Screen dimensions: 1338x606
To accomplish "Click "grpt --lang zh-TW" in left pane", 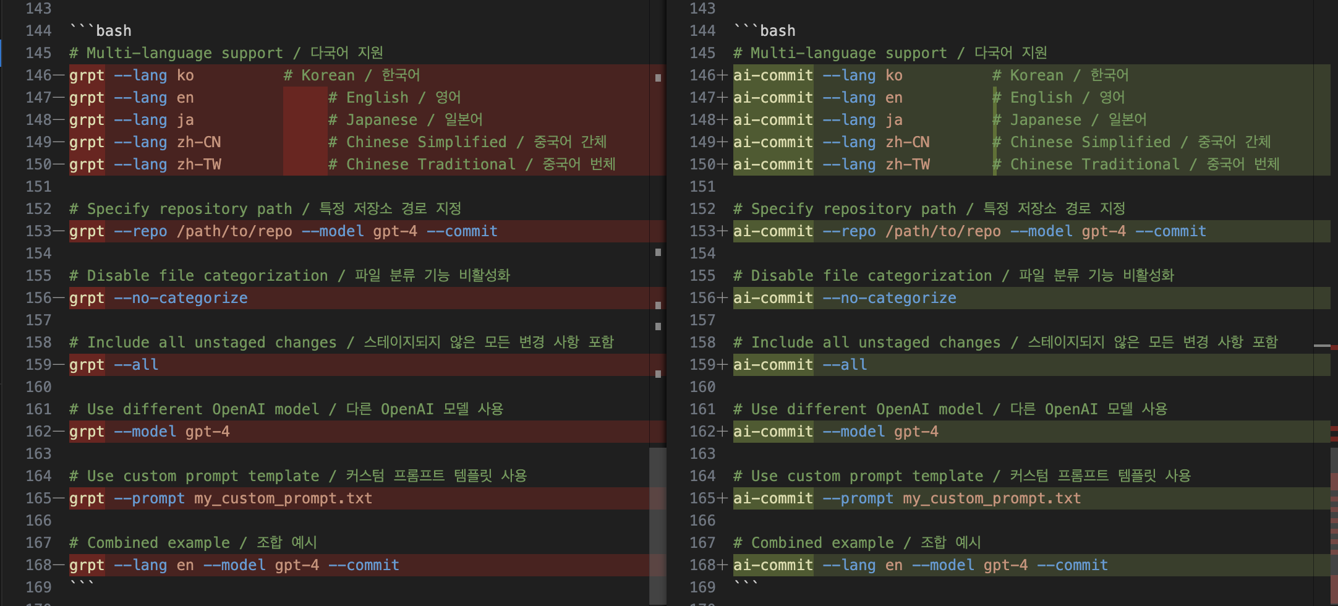I will pyautogui.click(x=145, y=164).
